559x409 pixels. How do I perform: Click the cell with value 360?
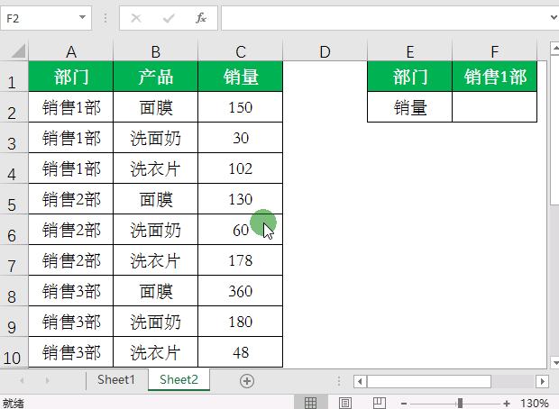tap(241, 291)
